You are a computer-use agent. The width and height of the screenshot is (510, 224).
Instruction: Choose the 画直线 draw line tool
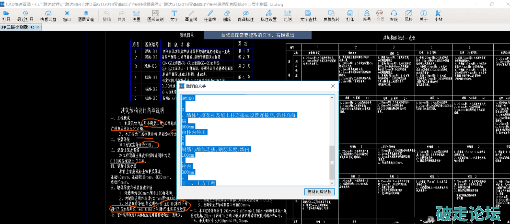click(x=191, y=14)
